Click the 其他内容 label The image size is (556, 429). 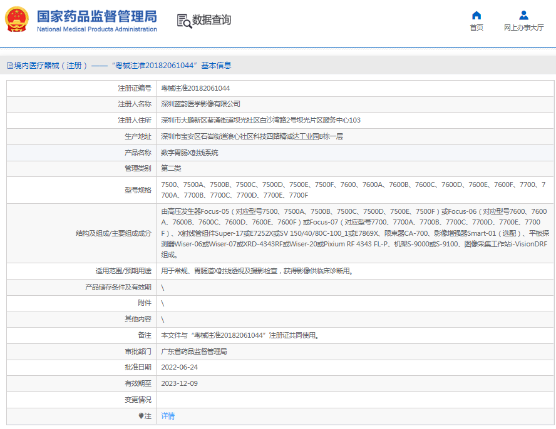[138, 319]
